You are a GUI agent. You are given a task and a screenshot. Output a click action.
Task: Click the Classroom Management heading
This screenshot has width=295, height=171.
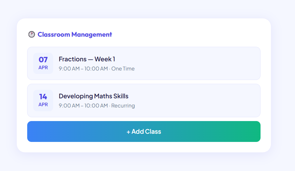coord(75,34)
